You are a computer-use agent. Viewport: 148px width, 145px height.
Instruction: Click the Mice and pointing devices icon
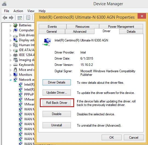(15, 70)
